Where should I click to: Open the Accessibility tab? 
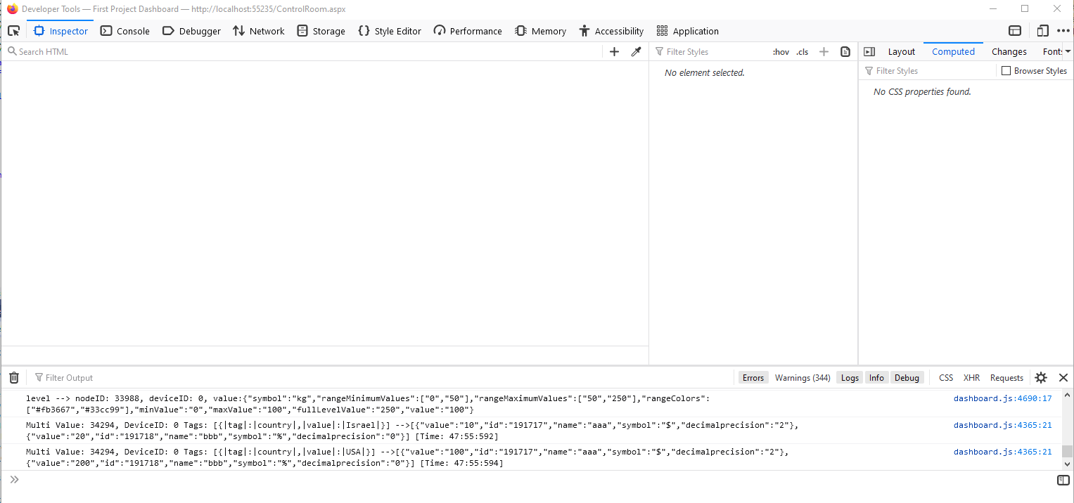click(611, 31)
